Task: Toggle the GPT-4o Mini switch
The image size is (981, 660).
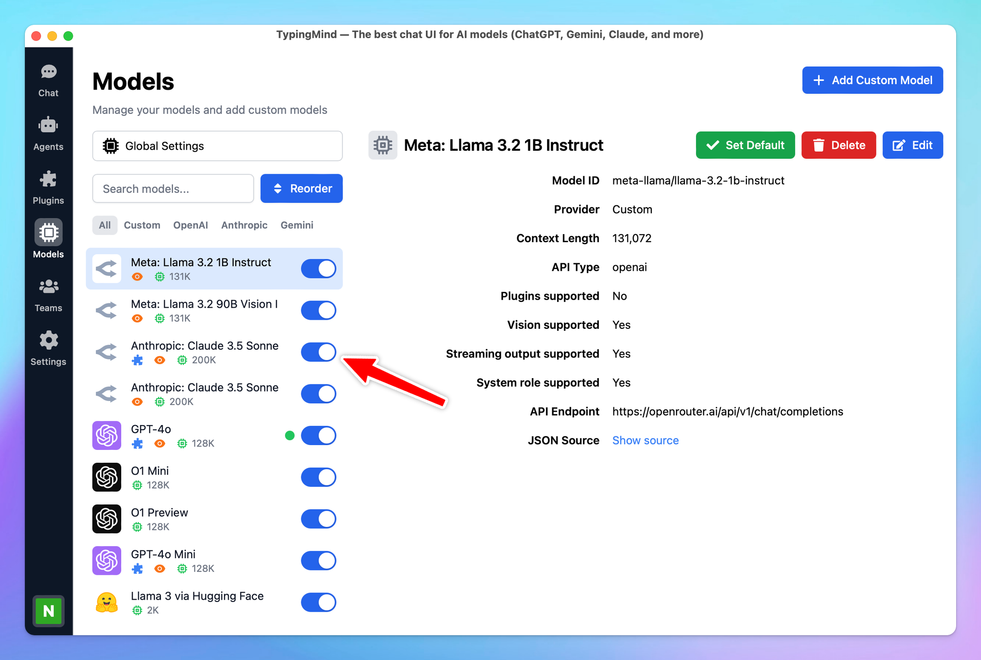Action: [319, 560]
